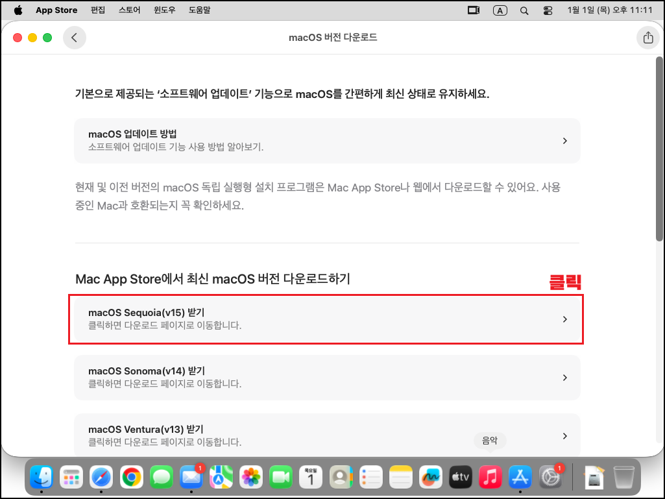
Task: Open the App Store menu
Action: (x=56, y=10)
